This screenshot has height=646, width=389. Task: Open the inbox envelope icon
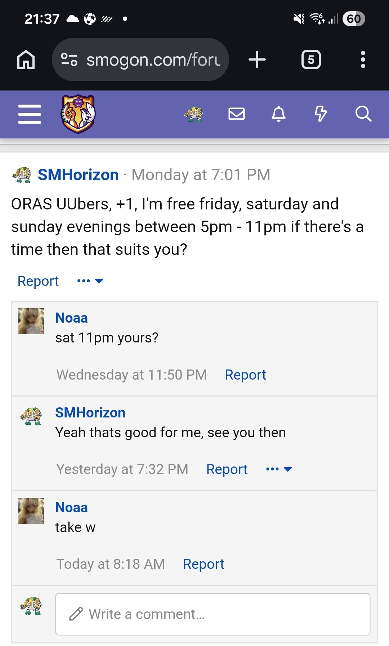click(x=237, y=114)
